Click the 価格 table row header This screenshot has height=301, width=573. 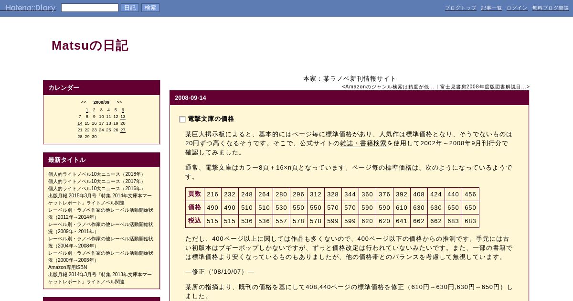[195, 207]
